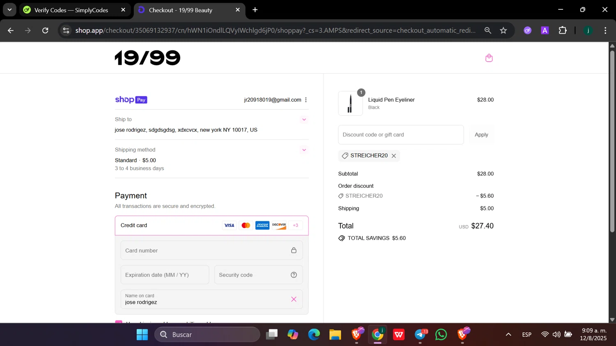Show the +3 additional card types
This screenshot has width=616, height=346.
click(x=295, y=225)
